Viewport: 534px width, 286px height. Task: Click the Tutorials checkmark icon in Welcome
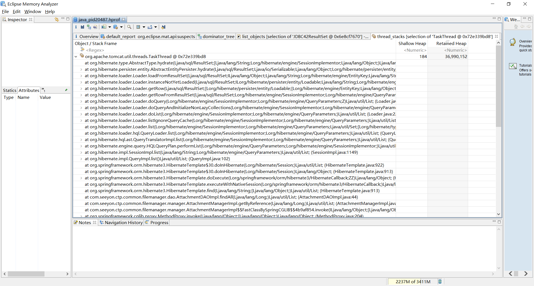[x=513, y=66]
